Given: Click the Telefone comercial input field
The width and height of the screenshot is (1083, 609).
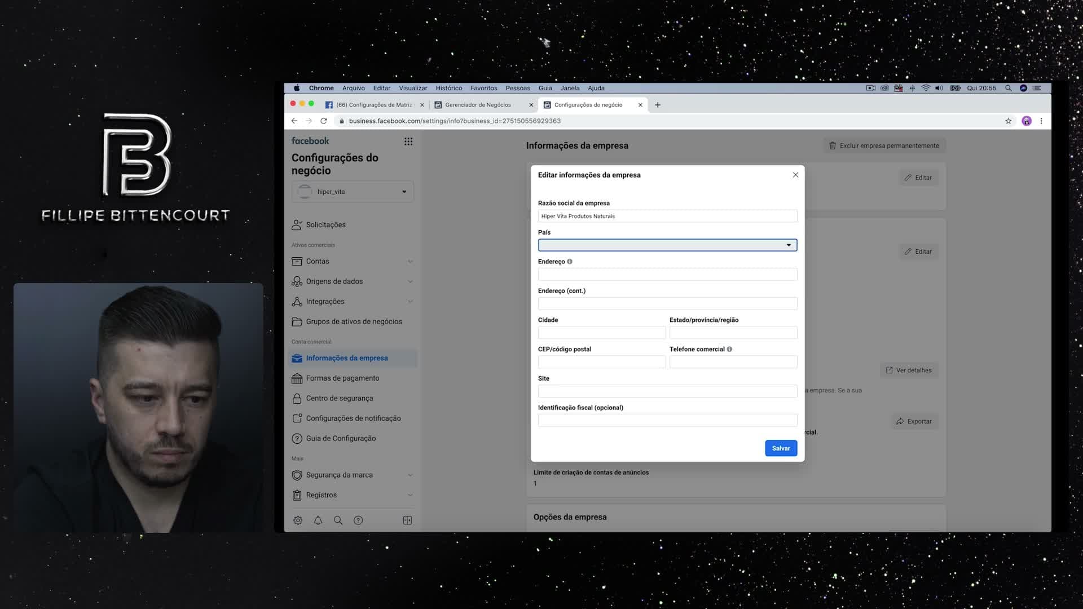Looking at the screenshot, I should (733, 362).
